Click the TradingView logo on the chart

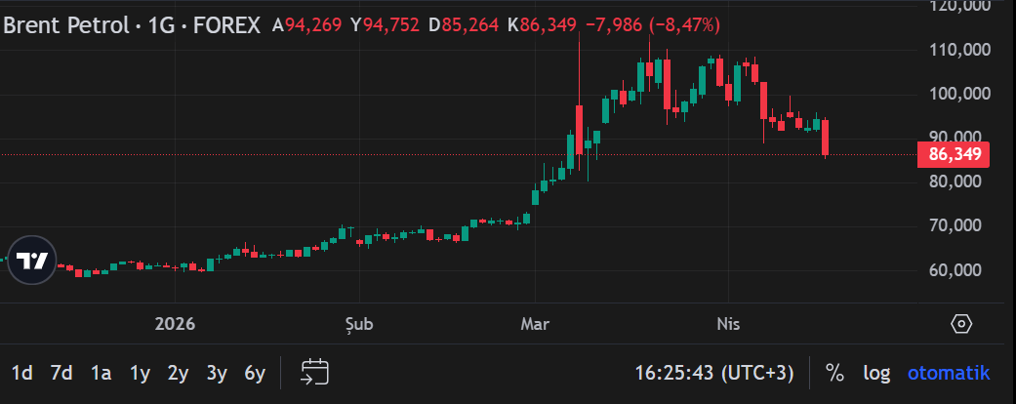point(32,261)
